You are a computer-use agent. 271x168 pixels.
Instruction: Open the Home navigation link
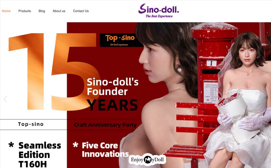pyautogui.click(x=6, y=11)
